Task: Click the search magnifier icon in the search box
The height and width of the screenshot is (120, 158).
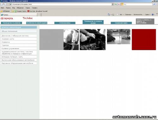Action: 154,4
